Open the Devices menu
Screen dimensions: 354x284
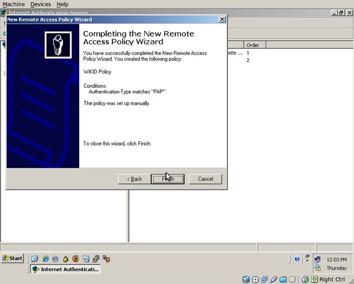click(x=40, y=4)
